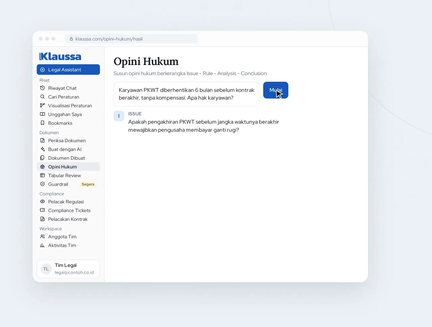Click the Klaussa logo
Screen dimensions: 432x327
pyautogui.click(x=60, y=56)
